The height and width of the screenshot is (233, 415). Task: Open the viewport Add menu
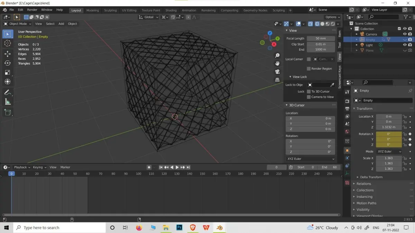[x=61, y=24]
